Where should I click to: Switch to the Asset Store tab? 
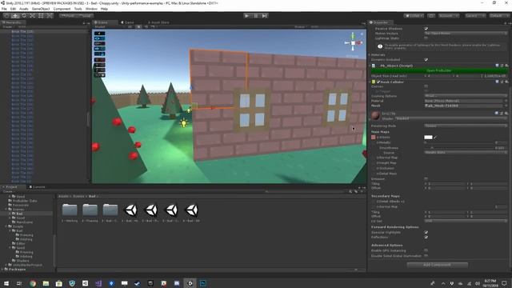tap(158, 22)
